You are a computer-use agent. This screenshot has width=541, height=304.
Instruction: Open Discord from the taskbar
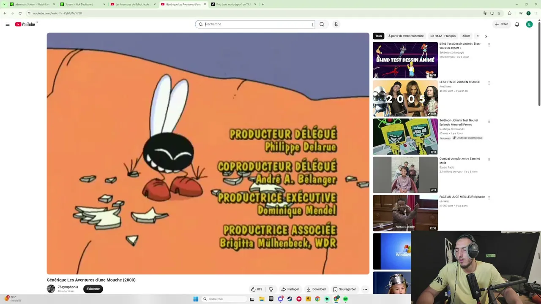(280, 299)
